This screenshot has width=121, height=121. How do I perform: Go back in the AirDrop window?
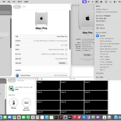pos(10,80)
